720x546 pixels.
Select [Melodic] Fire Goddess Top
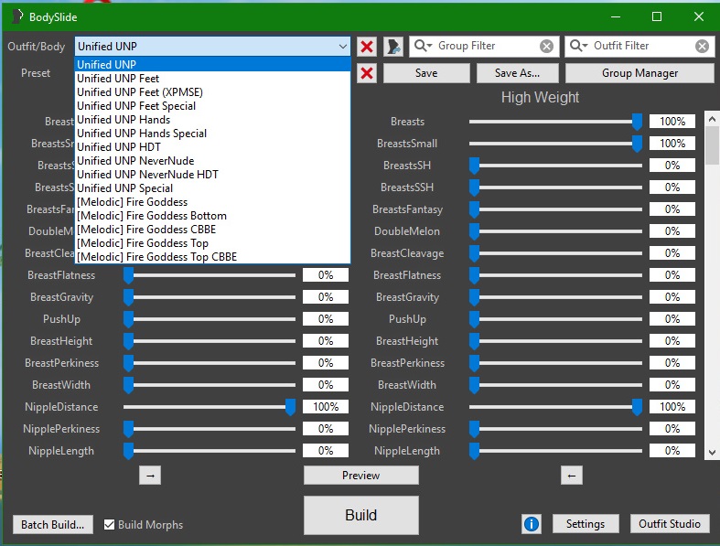click(x=212, y=243)
